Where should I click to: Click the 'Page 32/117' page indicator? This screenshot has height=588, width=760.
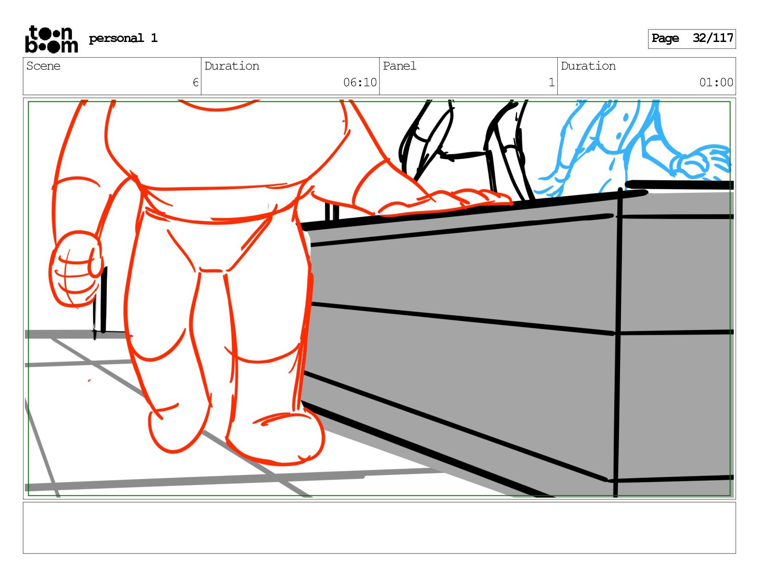point(691,39)
